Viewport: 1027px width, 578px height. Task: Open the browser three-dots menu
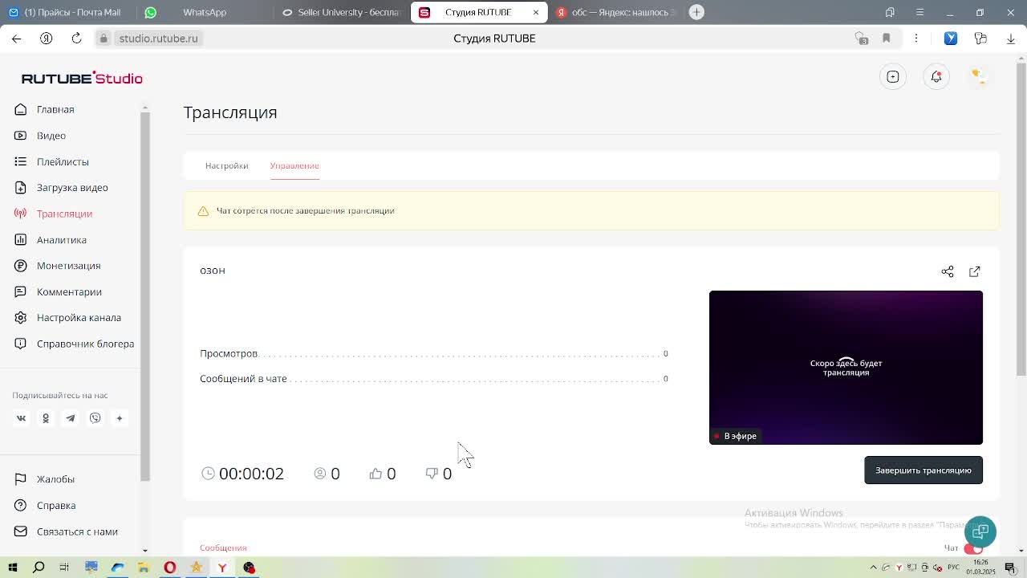tap(916, 39)
